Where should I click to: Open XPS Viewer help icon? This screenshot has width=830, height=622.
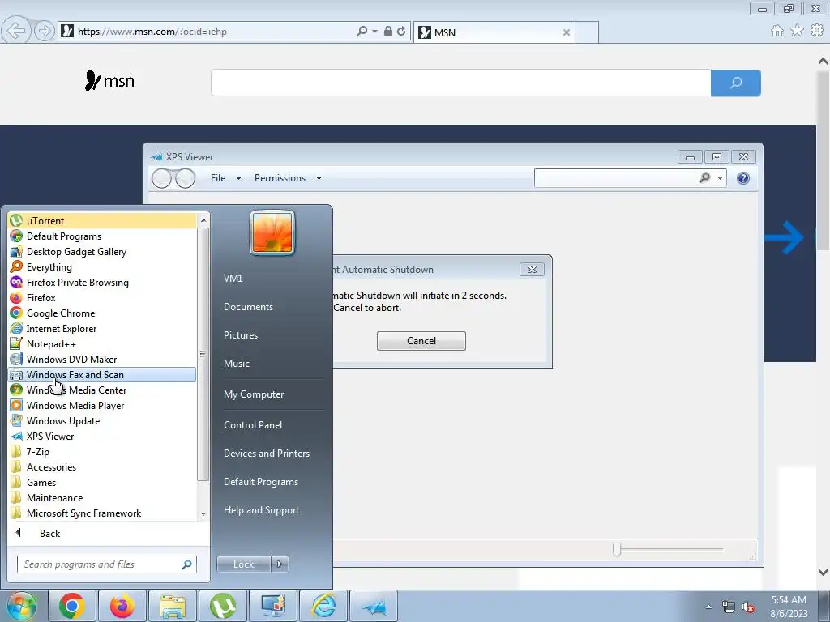point(743,178)
